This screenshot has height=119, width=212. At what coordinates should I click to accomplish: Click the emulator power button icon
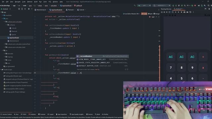[162, 12]
